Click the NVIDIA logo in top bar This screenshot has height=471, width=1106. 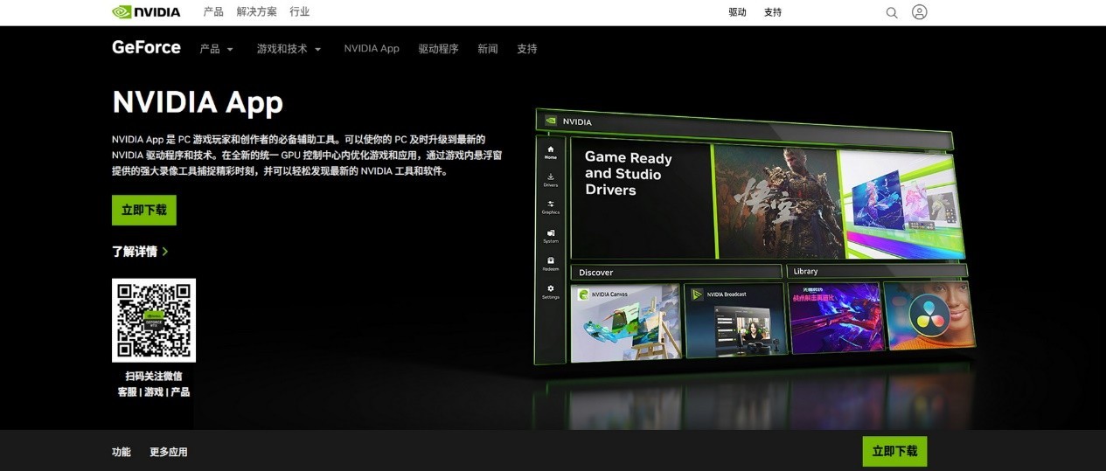146,12
